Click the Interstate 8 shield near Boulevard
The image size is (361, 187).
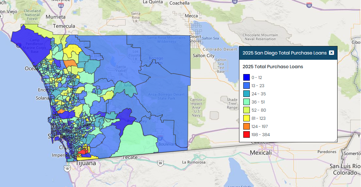[x=161, y=139]
